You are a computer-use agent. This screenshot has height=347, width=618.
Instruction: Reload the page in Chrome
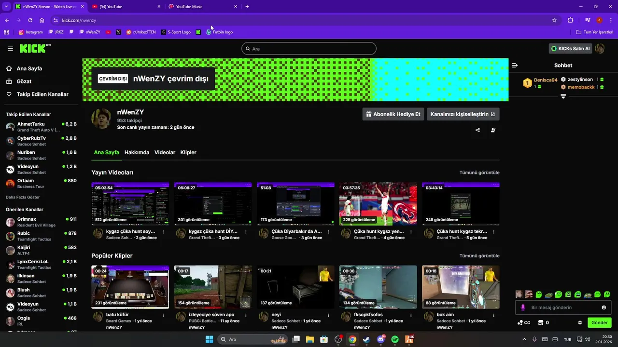(30, 20)
